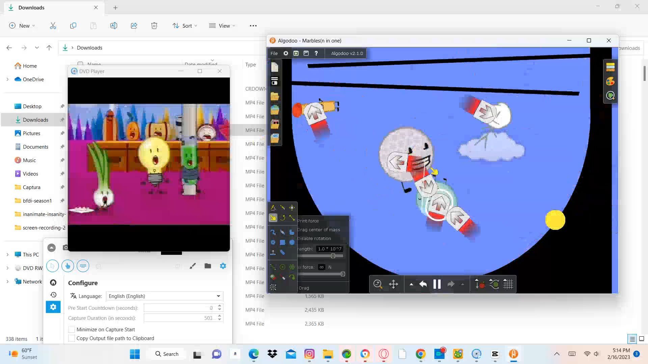The height and width of the screenshot is (364, 648).
Task: Select the Circle tool in Algodoo
Action: click(x=292, y=242)
